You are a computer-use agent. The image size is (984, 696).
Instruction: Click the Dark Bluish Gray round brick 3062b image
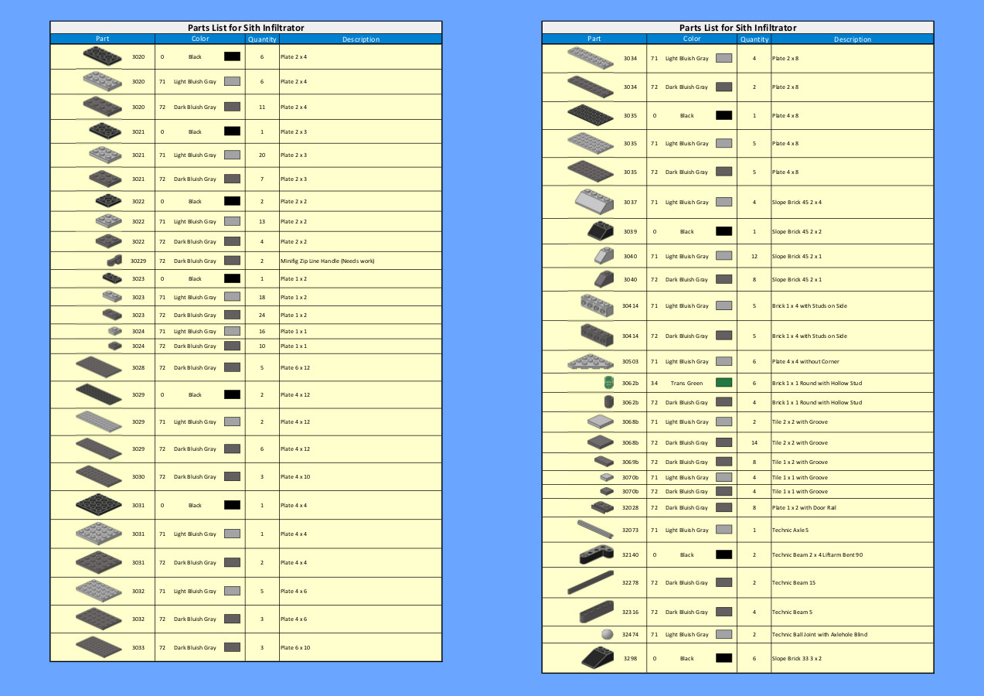tap(609, 402)
